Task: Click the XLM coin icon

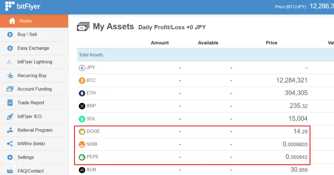Action: (x=82, y=170)
